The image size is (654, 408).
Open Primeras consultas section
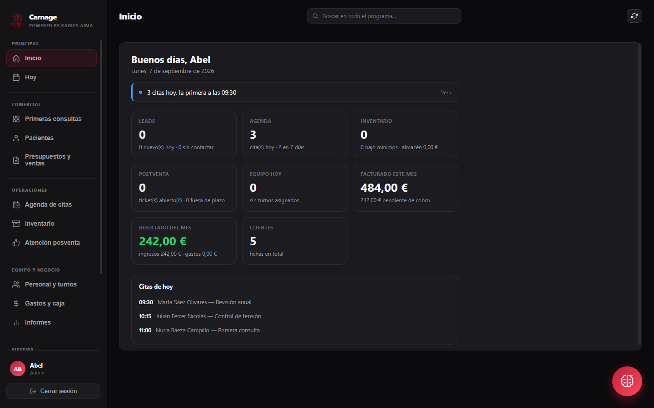(x=52, y=119)
